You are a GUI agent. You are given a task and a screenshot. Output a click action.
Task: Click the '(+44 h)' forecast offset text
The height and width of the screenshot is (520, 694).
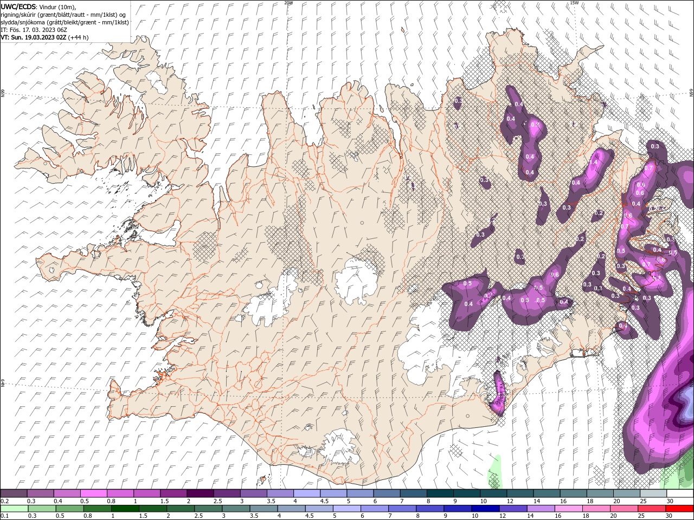pos(79,37)
